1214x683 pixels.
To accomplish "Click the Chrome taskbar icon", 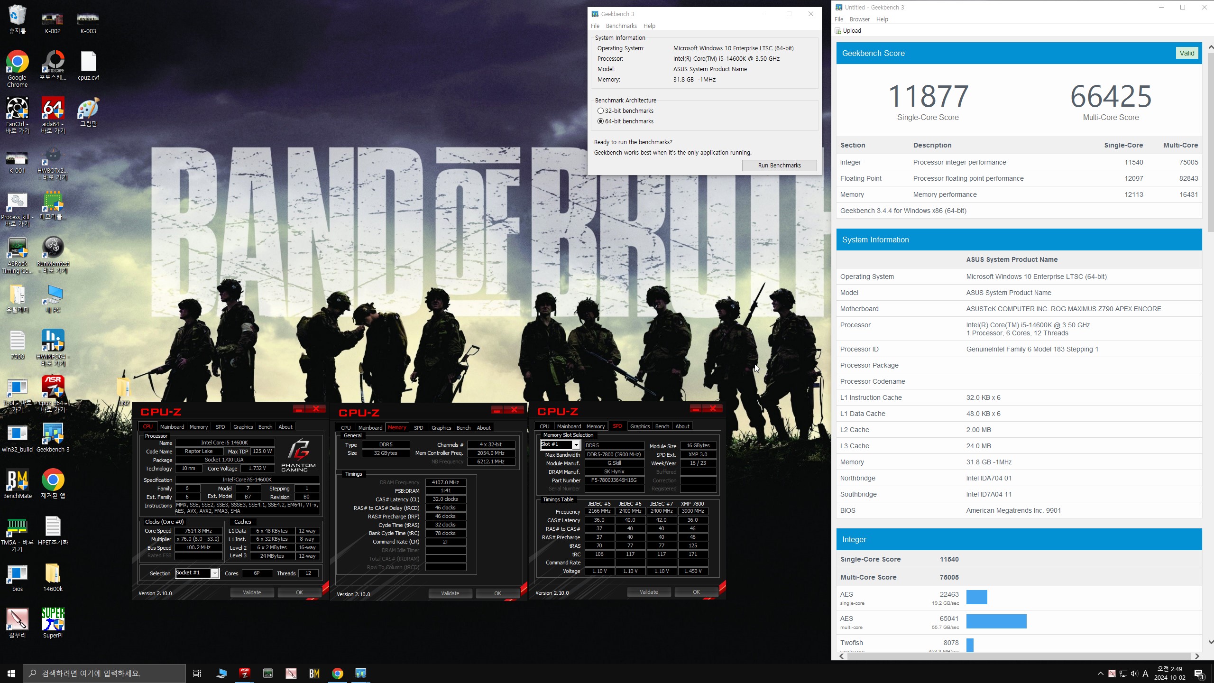I will [x=337, y=673].
